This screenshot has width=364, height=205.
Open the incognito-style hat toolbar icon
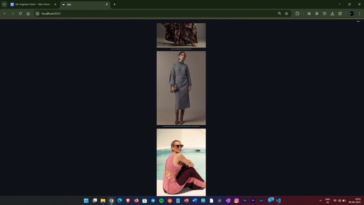pyautogui.click(x=317, y=14)
